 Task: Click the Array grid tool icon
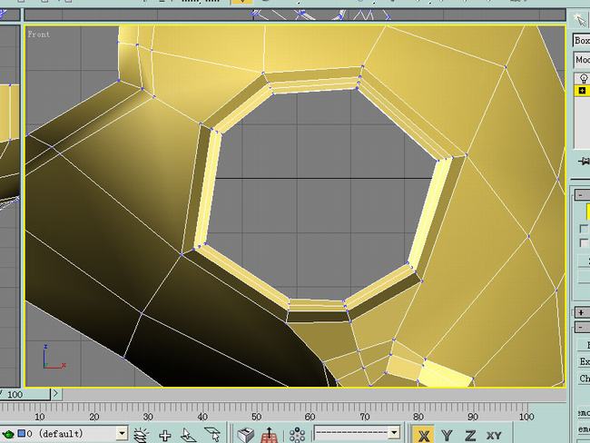(270, 435)
